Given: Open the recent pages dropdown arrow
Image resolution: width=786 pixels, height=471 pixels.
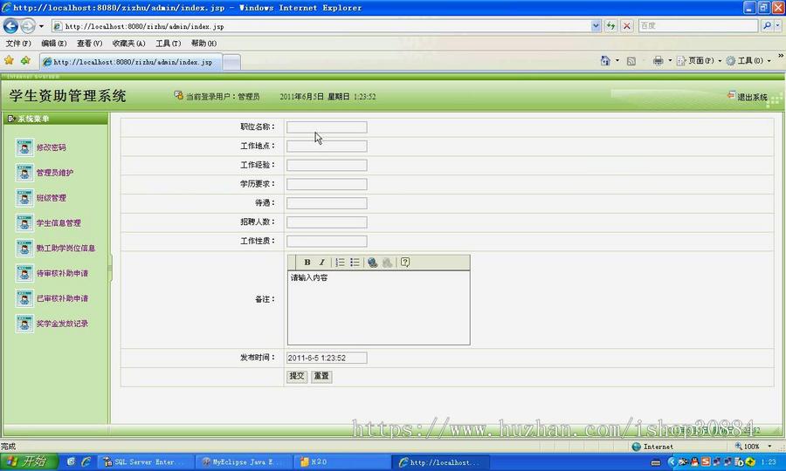Looking at the screenshot, I should click(41, 26).
